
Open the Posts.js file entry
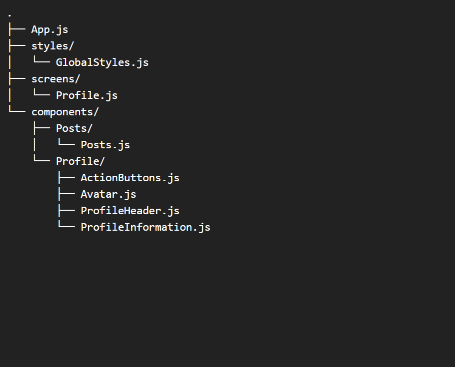tap(105, 145)
